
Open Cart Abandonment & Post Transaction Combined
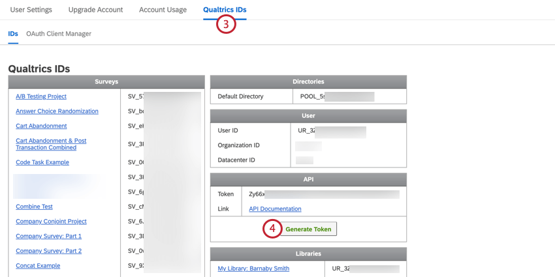51,144
